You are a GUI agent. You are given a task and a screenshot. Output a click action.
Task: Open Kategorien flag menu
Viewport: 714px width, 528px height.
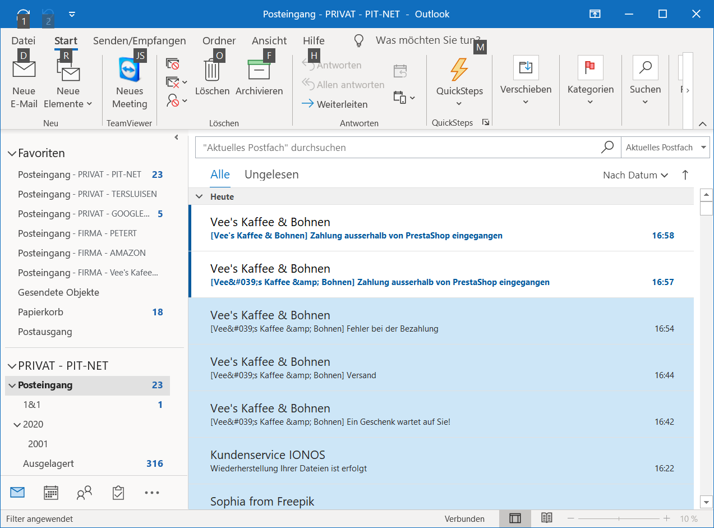pos(591,81)
